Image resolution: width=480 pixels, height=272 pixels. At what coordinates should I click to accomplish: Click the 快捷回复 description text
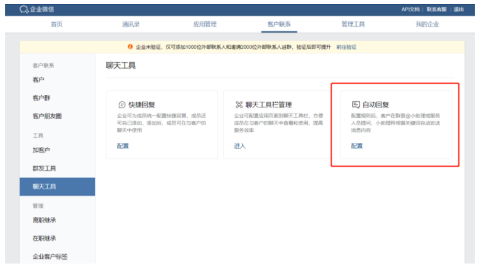point(162,123)
